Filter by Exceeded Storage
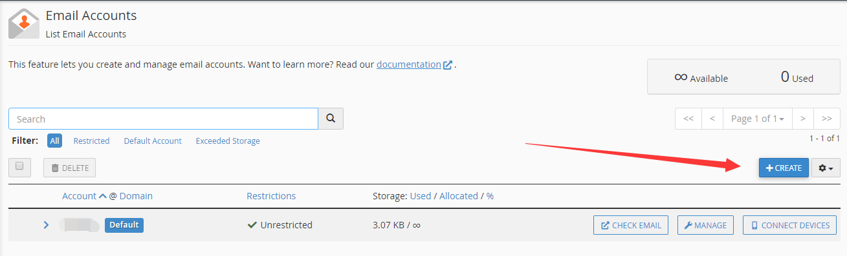This screenshot has width=847, height=256. point(228,141)
